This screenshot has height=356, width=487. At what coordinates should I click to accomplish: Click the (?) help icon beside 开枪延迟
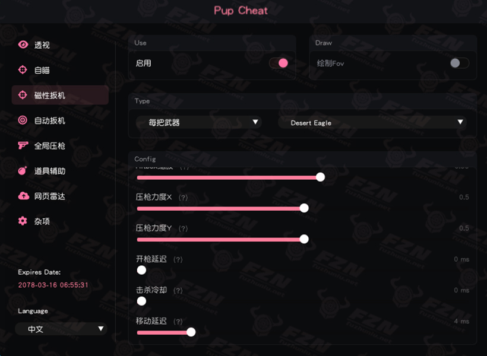point(178,259)
